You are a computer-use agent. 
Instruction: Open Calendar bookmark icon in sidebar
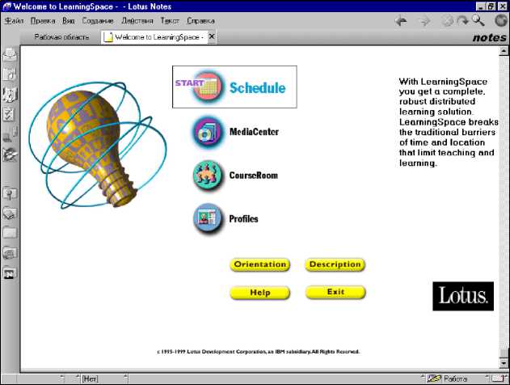(x=10, y=74)
